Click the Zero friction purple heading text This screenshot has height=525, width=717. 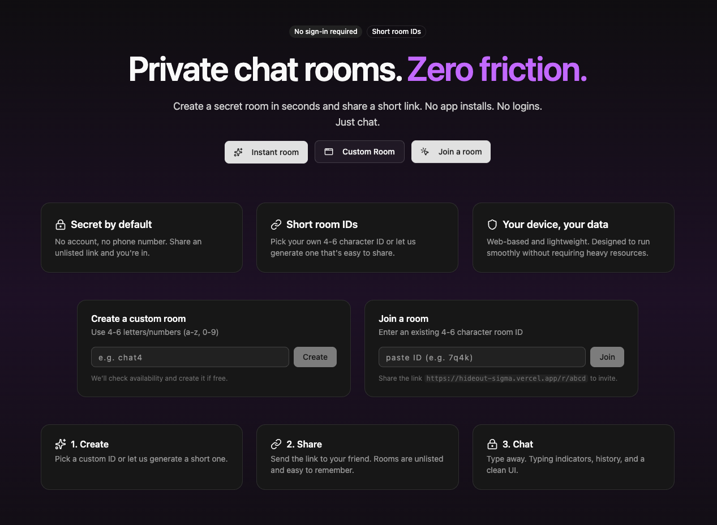(x=497, y=70)
